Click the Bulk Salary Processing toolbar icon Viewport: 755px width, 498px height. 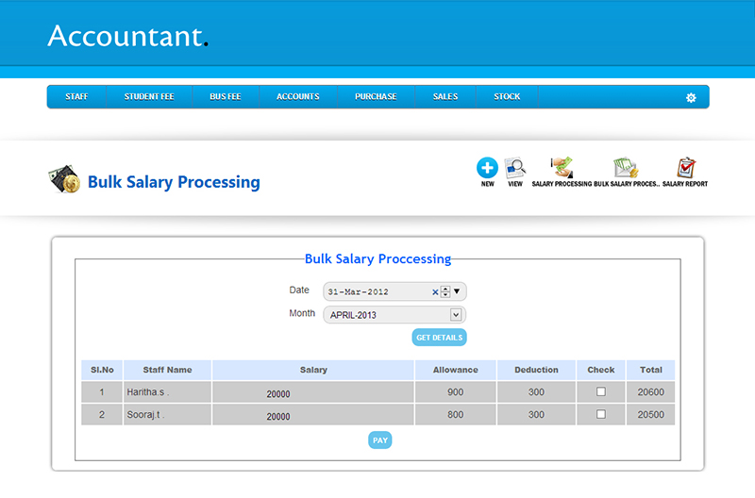tap(625, 168)
